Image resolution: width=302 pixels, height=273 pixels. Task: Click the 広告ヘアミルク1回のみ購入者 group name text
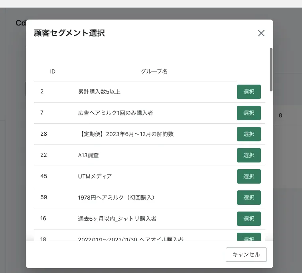point(116,113)
